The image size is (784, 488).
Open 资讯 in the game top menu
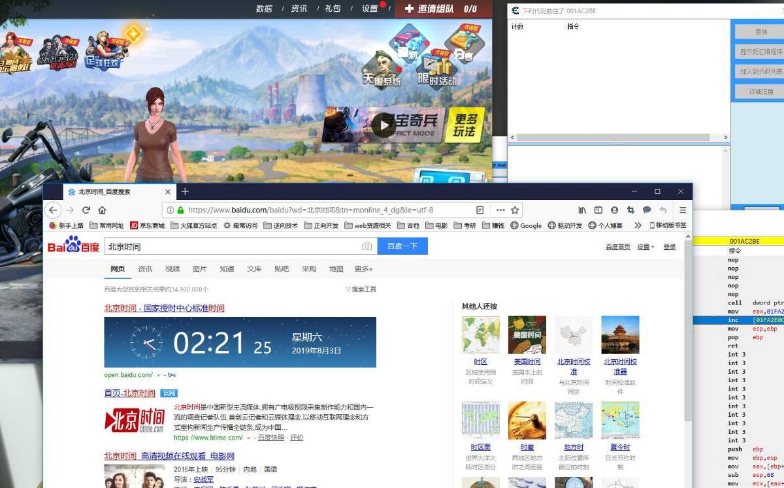coord(299,8)
